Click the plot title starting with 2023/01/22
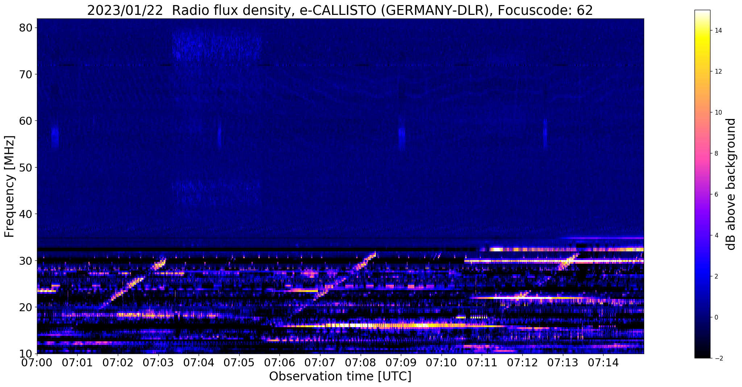This screenshot has width=742, height=387. point(340,10)
